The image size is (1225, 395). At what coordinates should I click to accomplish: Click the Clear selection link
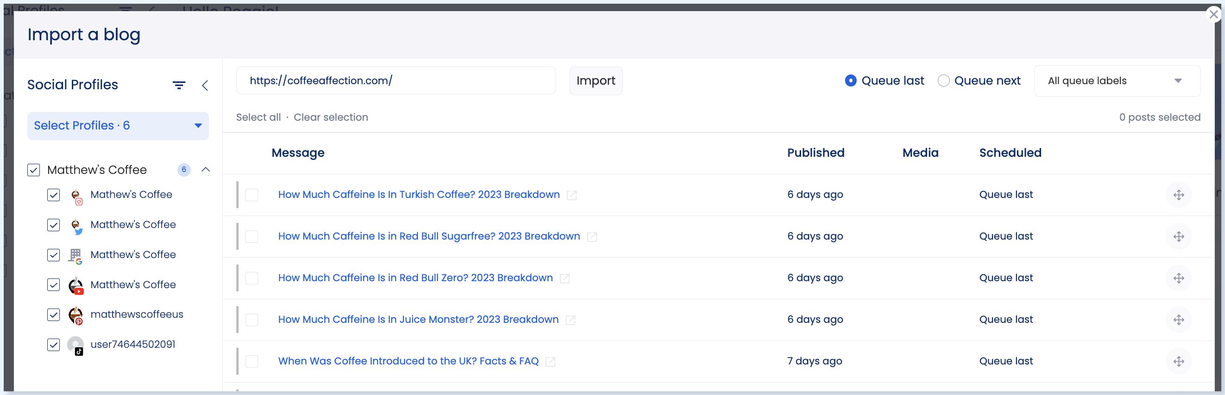(331, 117)
